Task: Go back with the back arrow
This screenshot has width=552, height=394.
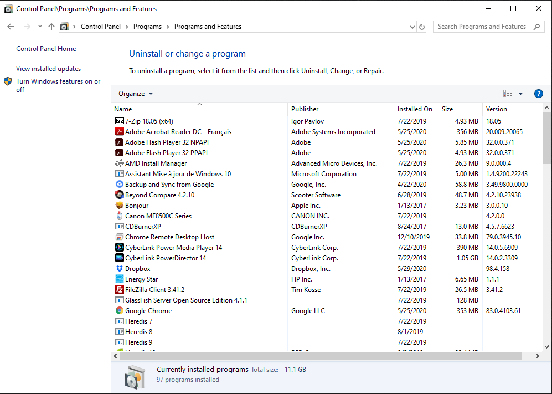Action: [x=11, y=27]
